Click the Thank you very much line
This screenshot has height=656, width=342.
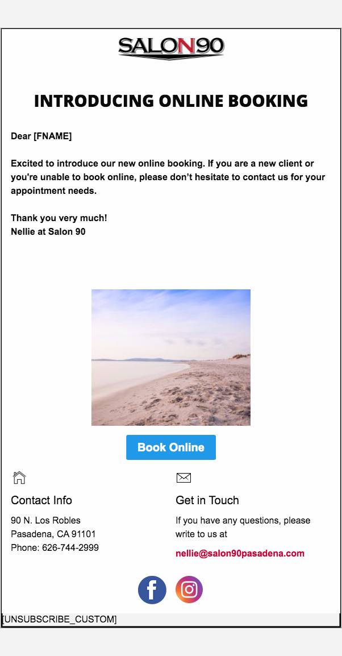(x=59, y=218)
